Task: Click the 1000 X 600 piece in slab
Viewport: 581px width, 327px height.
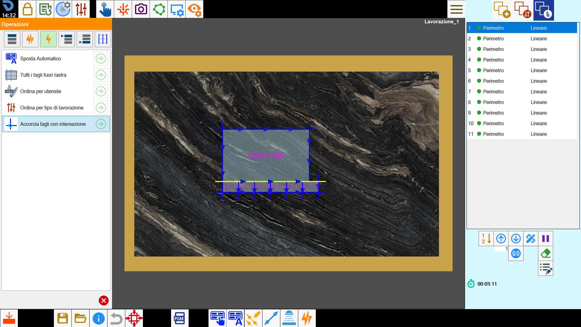Action: coord(266,155)
